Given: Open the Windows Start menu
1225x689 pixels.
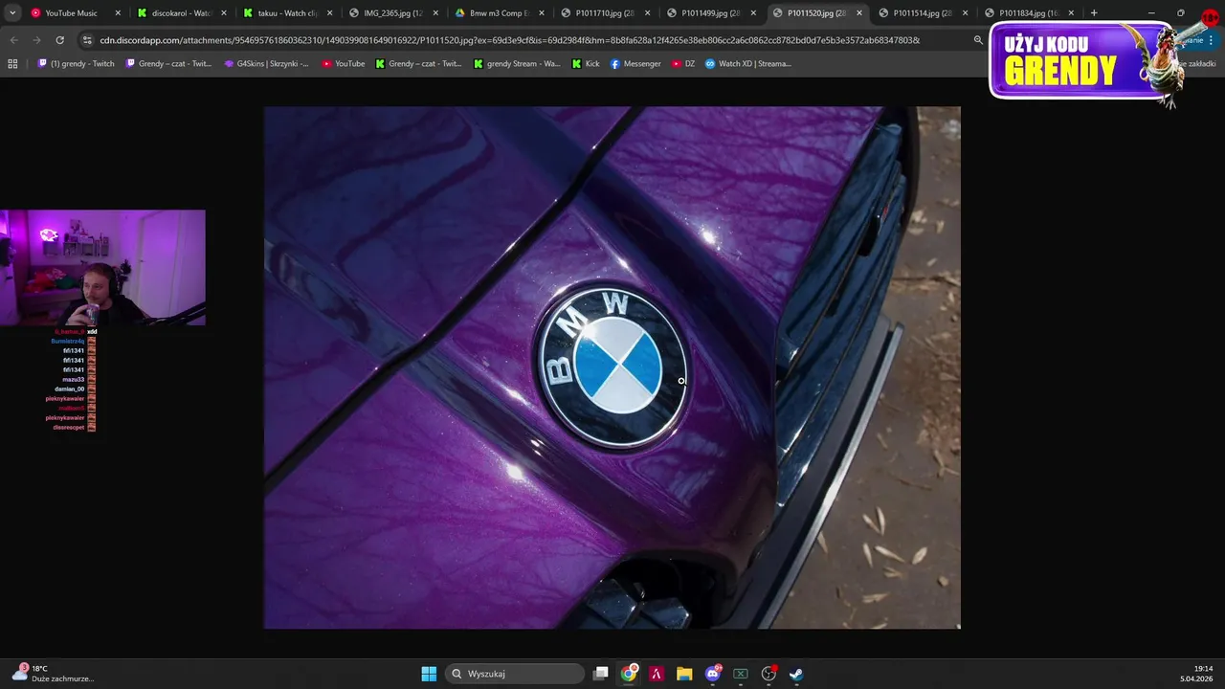Looking at the screenshot, I should 429,674.
